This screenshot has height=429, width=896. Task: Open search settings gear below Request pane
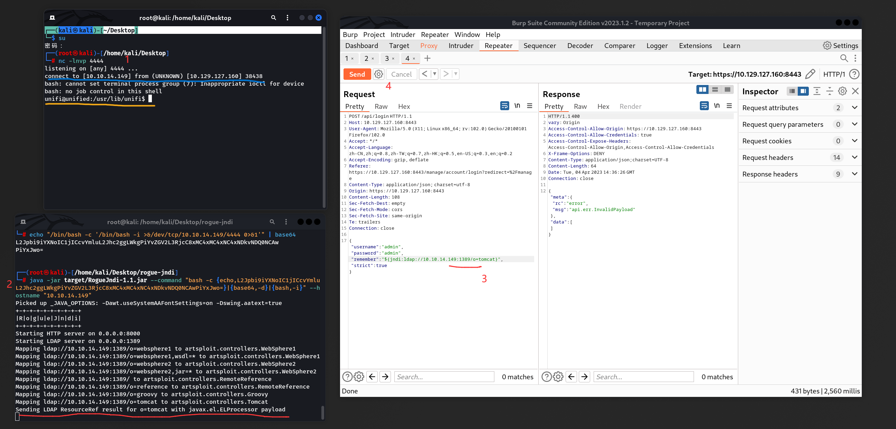(x=359, y=376)
